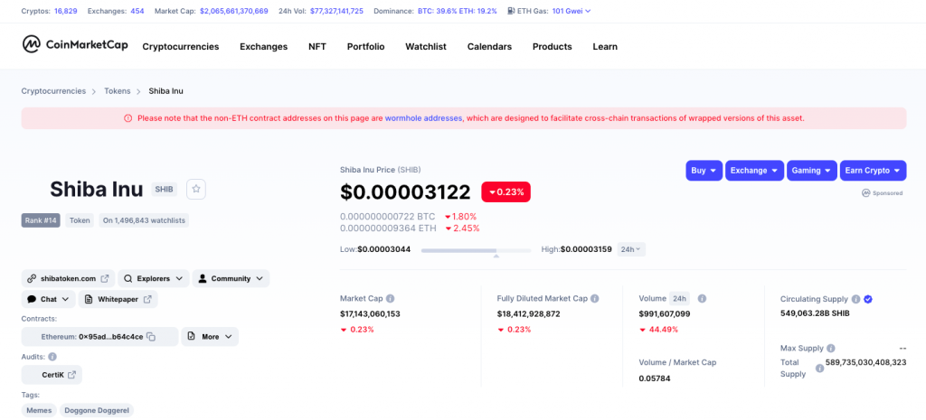The height and width of the screenshot is (420, 926).
Task: Click the Token badge
Action: pyautogui.click(x=80, y=220)
